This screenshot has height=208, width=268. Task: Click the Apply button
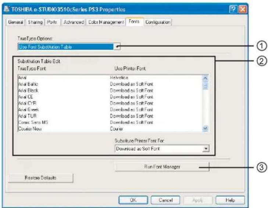click(x=198, y=200)
